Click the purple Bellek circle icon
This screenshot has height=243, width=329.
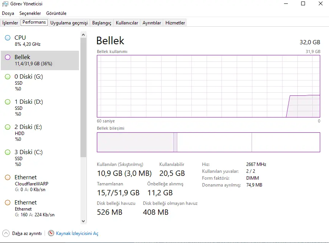point(8,57)
